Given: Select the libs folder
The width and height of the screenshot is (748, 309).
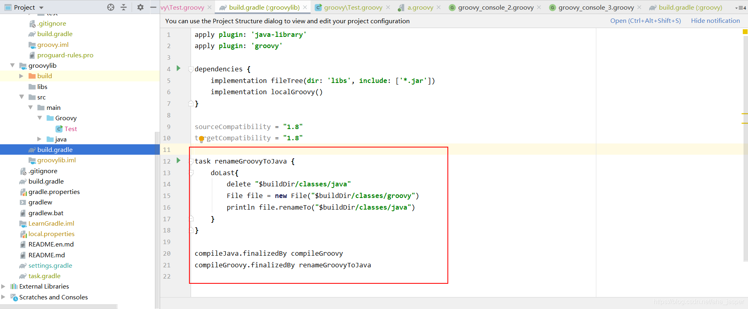Looking at the screenshot, I should point(42,87).
